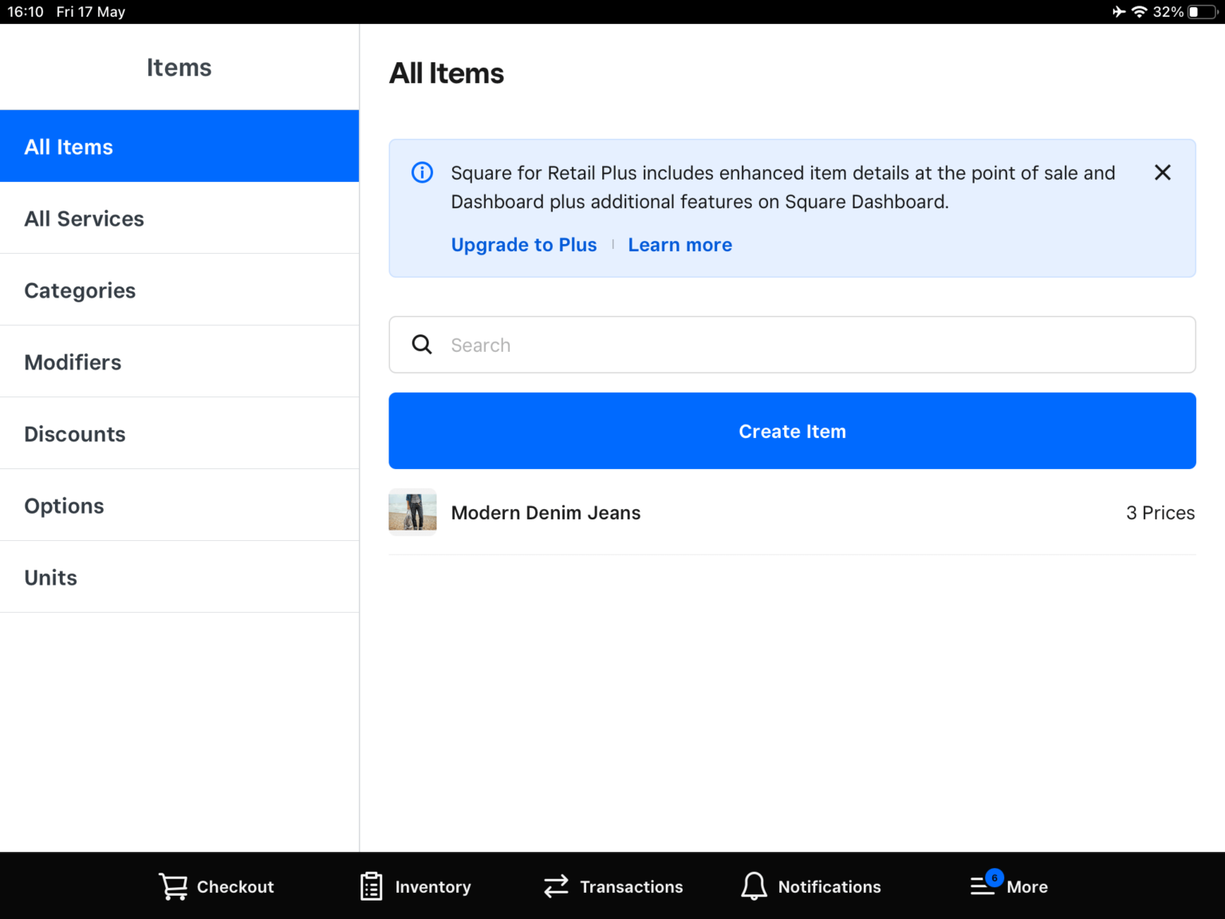Viewport: 1225px width, 919px height.
Task: Go to Categories section
Action: [x=179, y=290]
